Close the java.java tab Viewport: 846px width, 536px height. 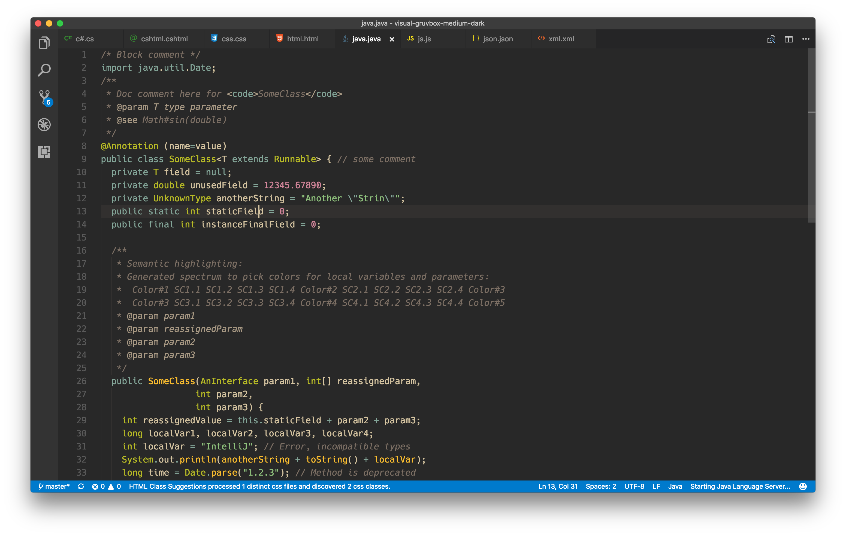pos(392,39)
